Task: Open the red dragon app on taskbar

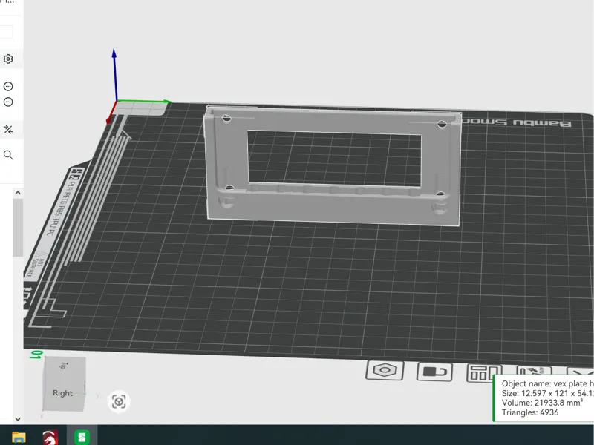Action: click(x=50, y=437)
